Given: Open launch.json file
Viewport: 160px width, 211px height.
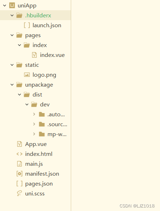Looking at the screenshot, I should [47, 25].
